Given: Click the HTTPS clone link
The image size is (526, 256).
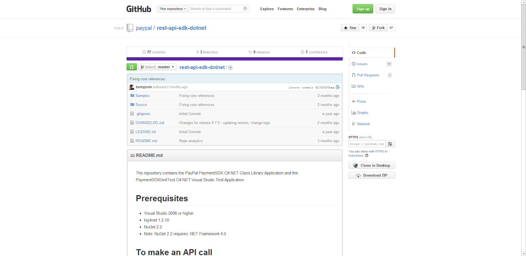Looking at the screenshot, I should pos(379,151).
